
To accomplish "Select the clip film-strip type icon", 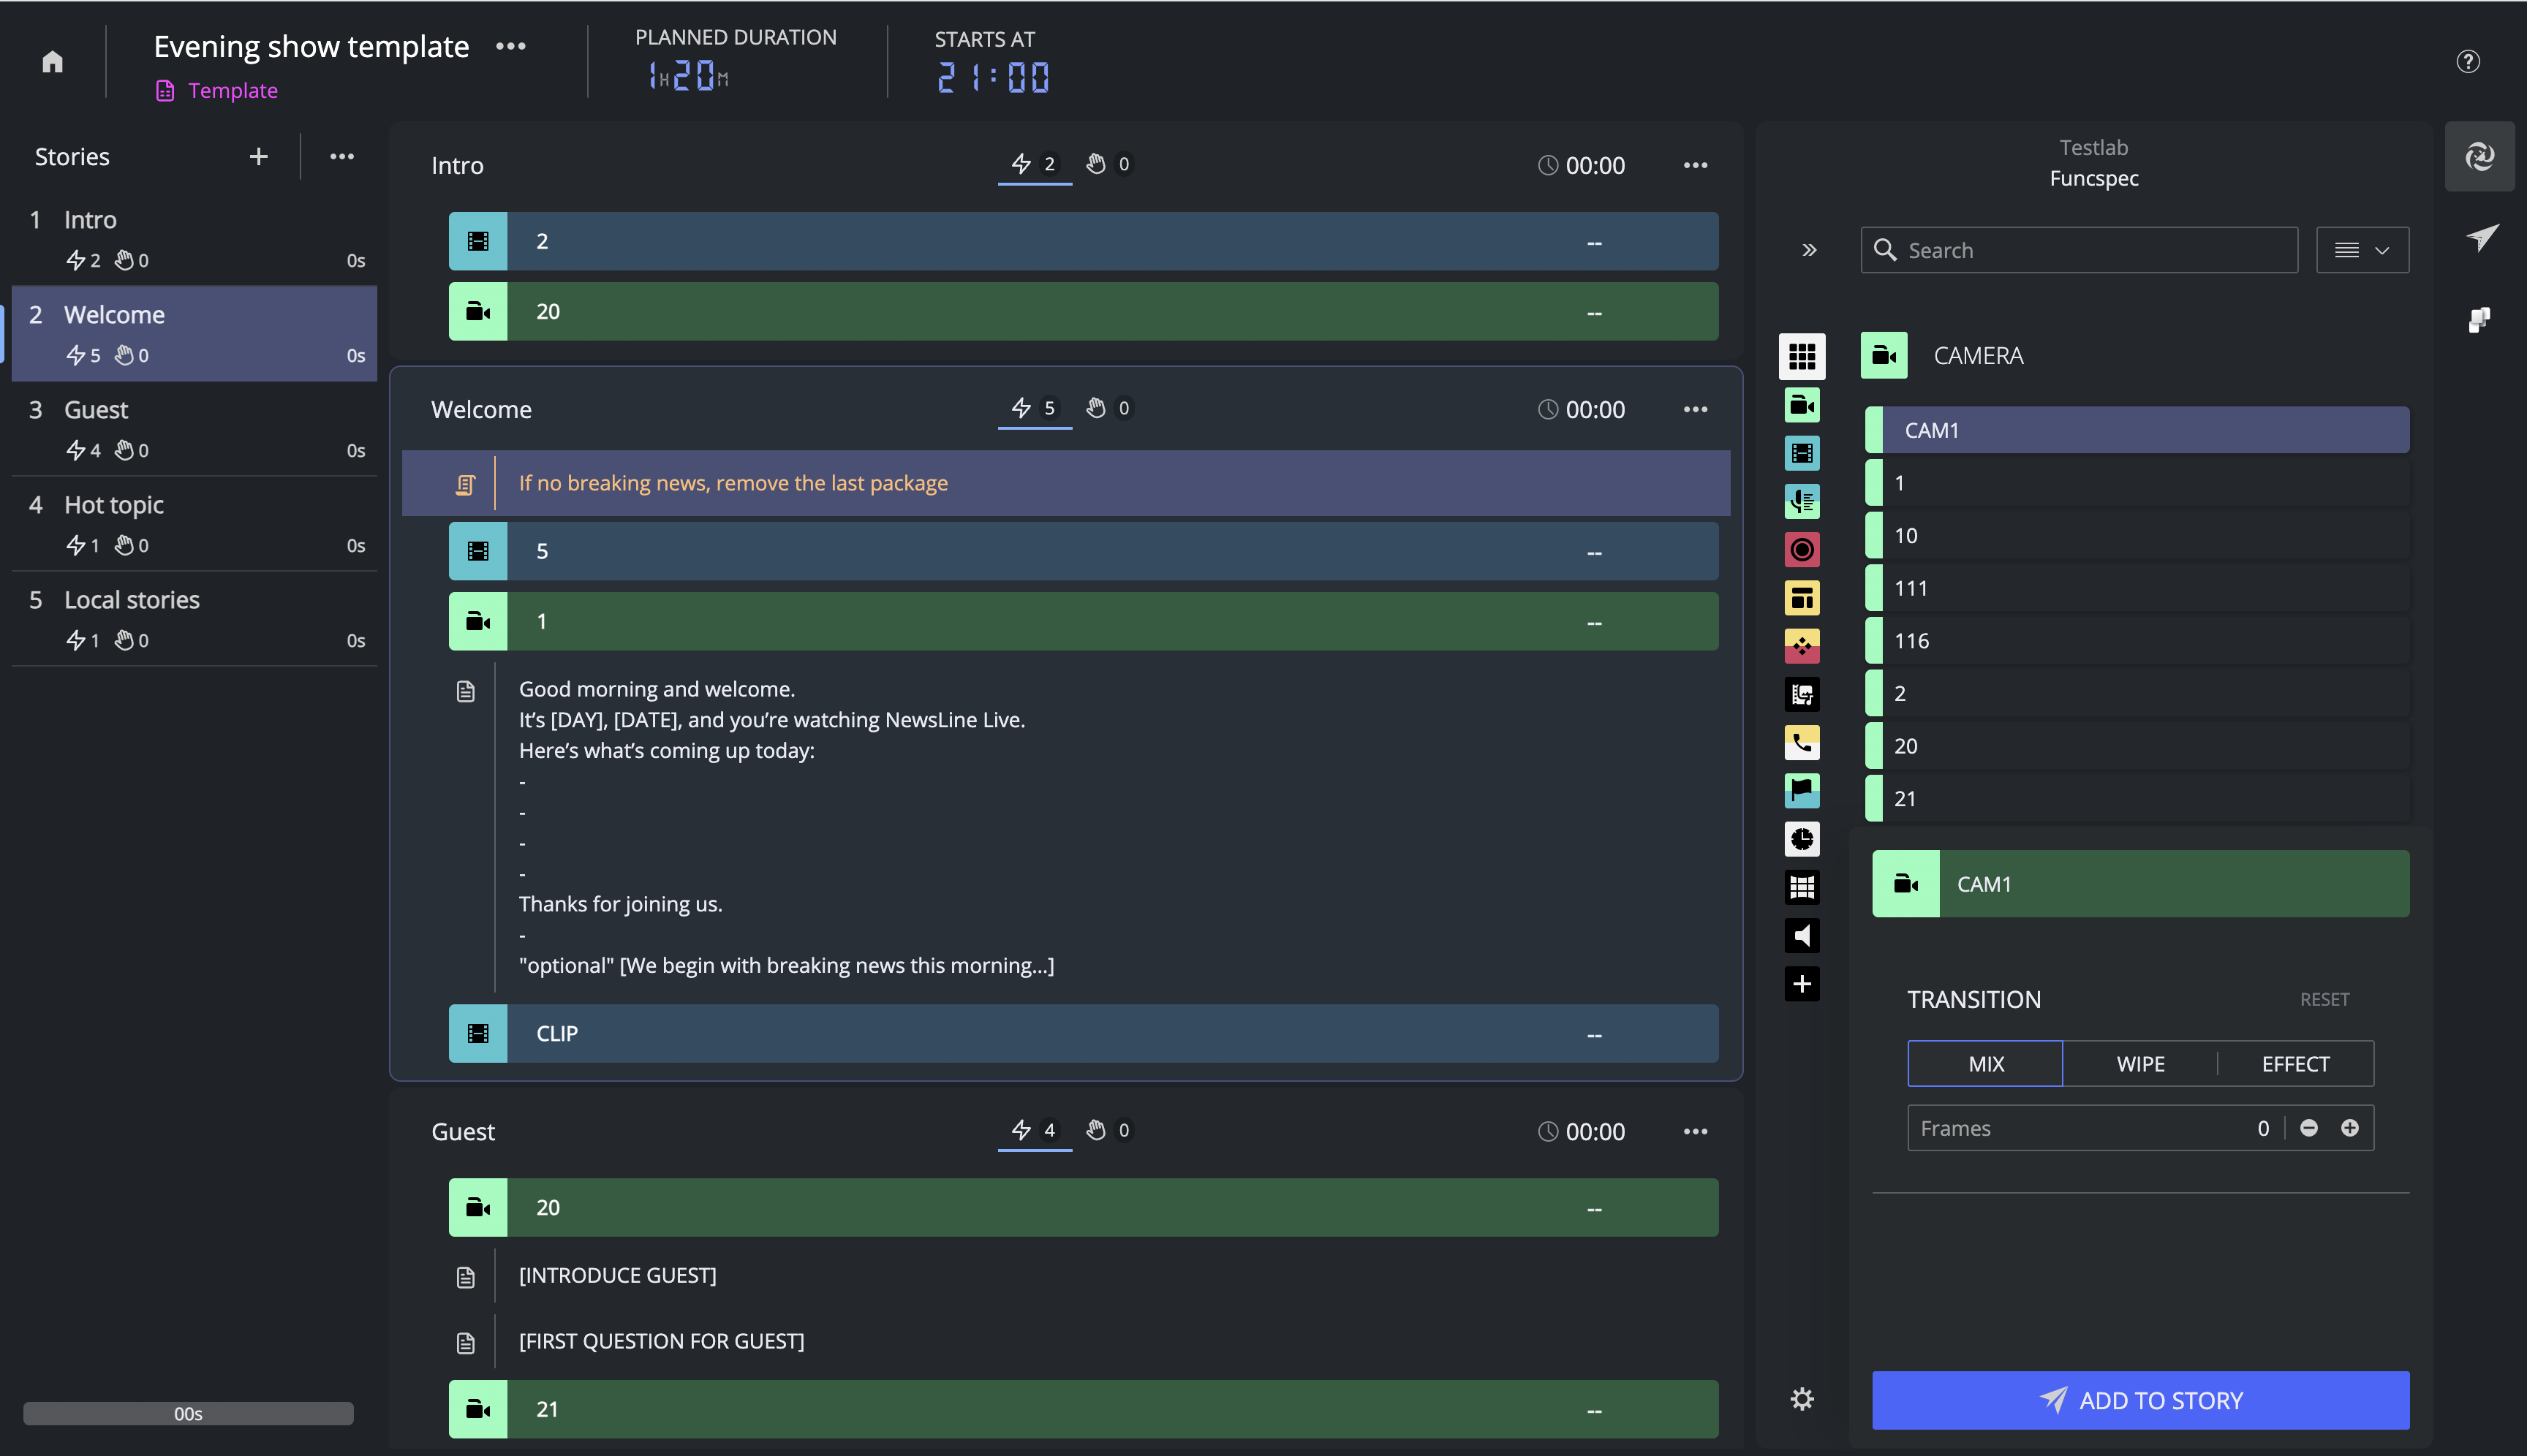I will tap(1802, 453).
